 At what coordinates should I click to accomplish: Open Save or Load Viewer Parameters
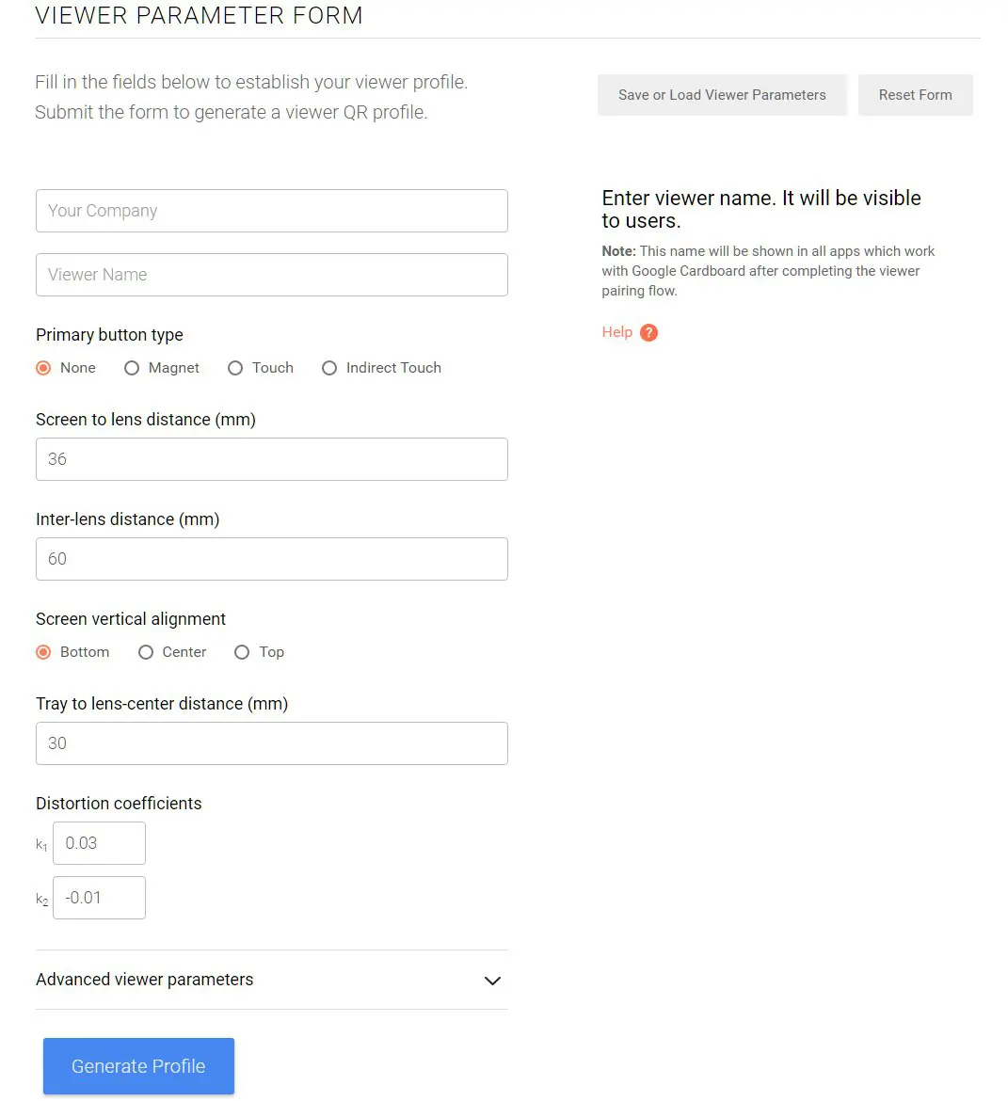click(722, 95)
